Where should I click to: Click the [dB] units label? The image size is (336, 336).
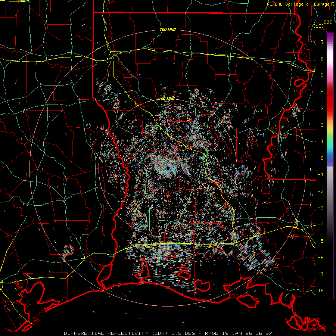click(x=319, y=26)
